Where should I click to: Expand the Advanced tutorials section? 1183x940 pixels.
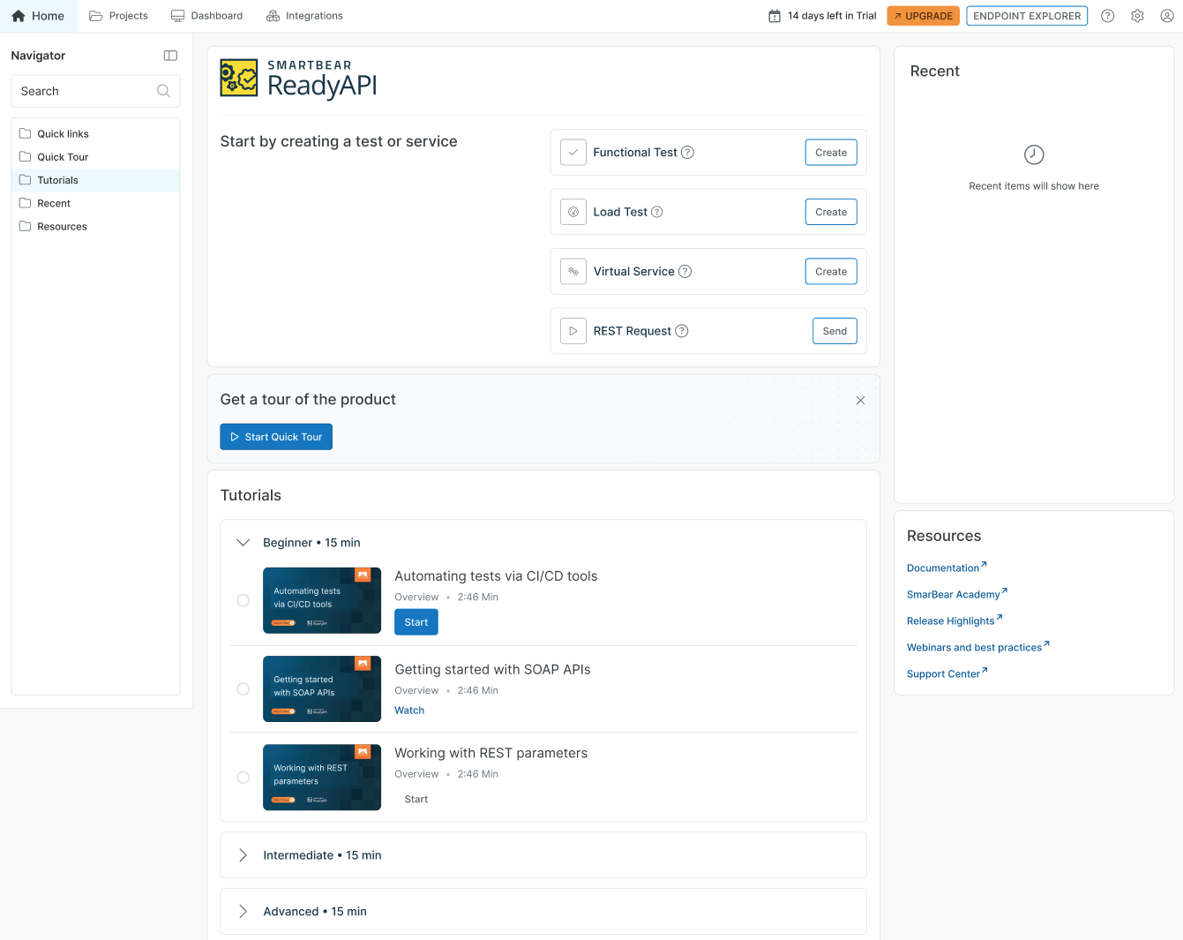(x=243, y=911)
